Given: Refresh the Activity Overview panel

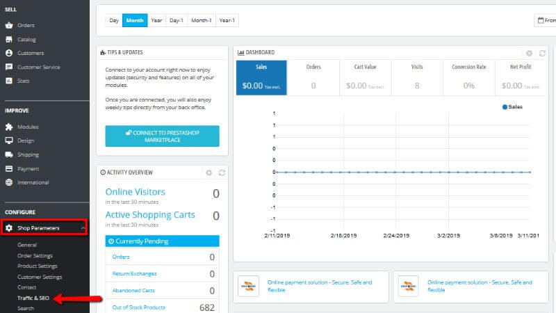Looking at the screenshot, I should click(x=222, y=172).
